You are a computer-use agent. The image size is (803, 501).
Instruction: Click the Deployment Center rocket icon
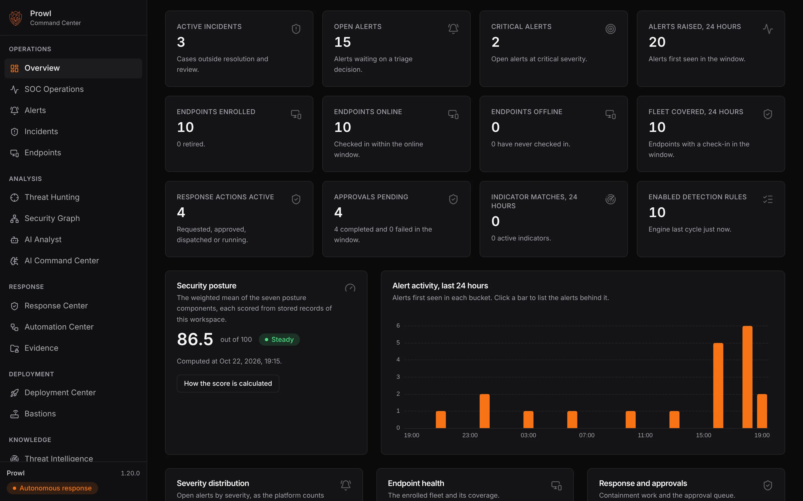point(14,393)
